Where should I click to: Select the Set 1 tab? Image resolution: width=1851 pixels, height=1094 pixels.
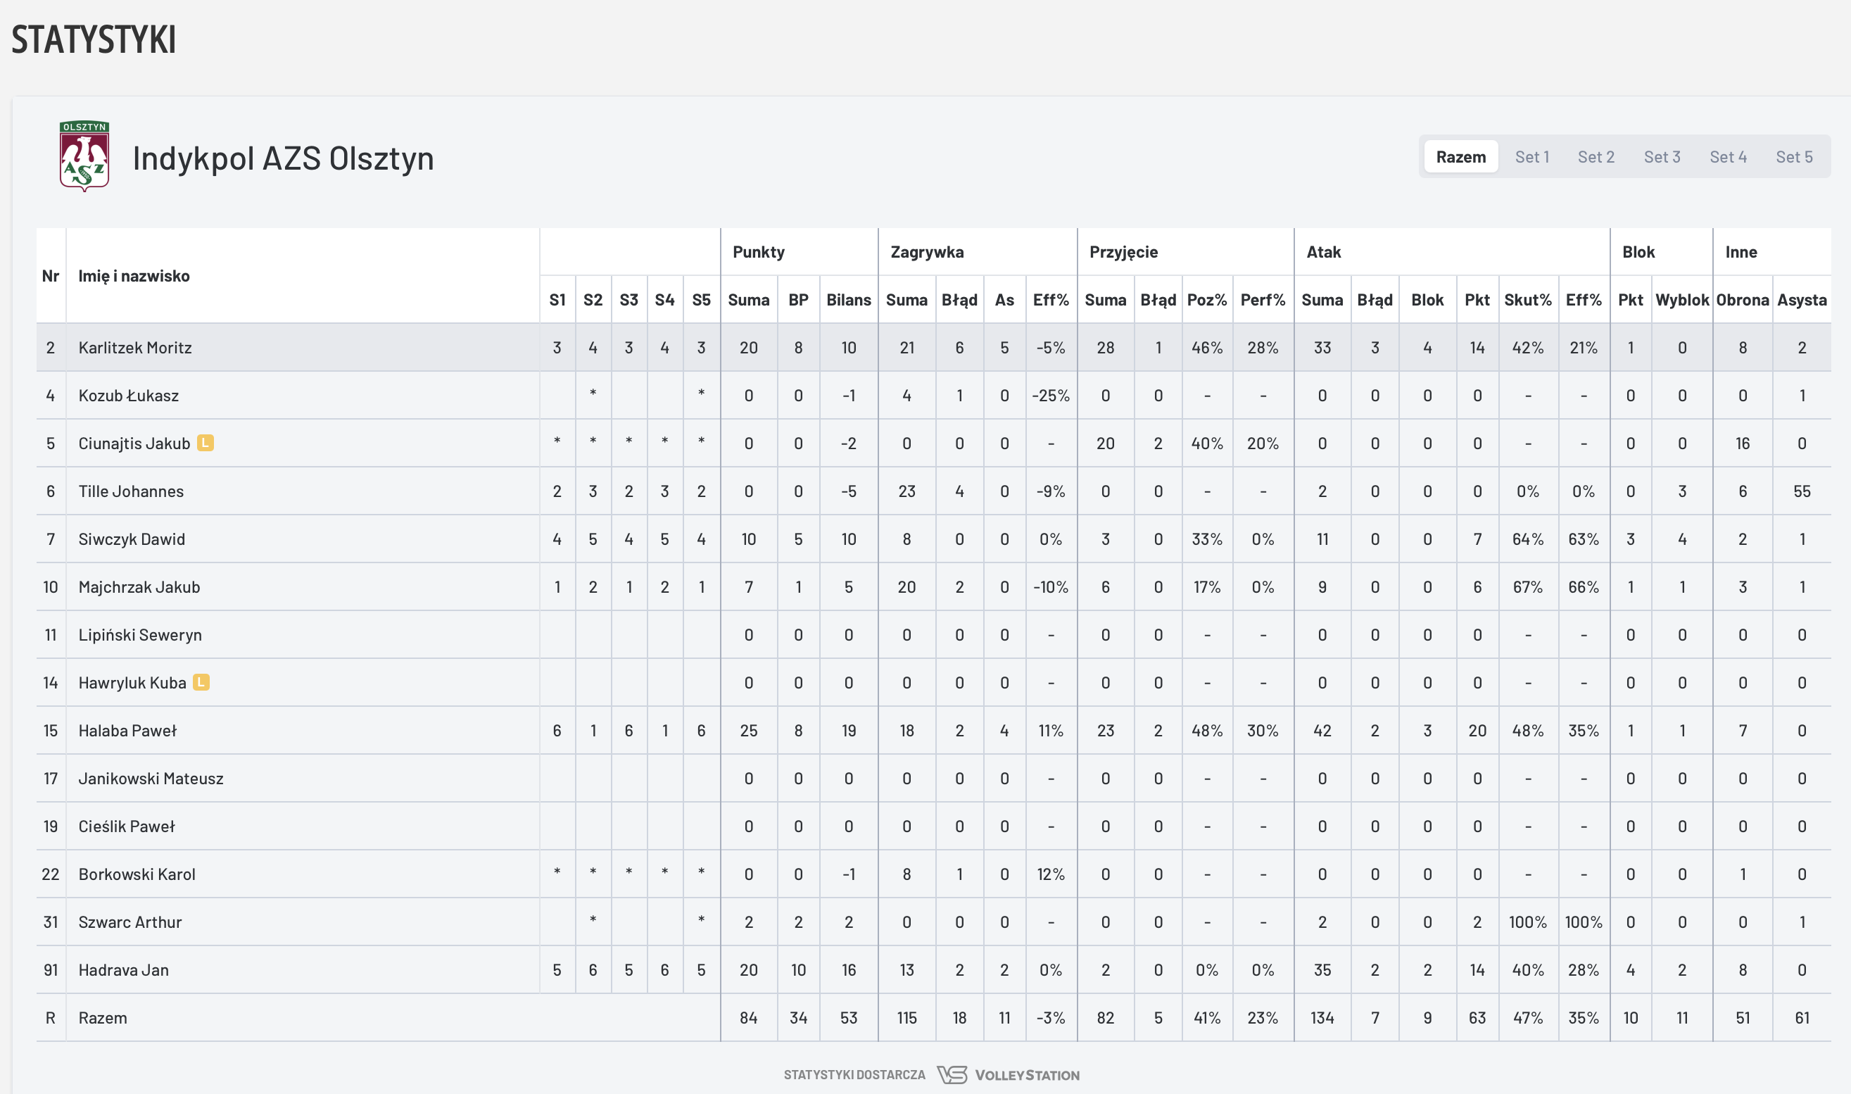(x=1532, y=157)
